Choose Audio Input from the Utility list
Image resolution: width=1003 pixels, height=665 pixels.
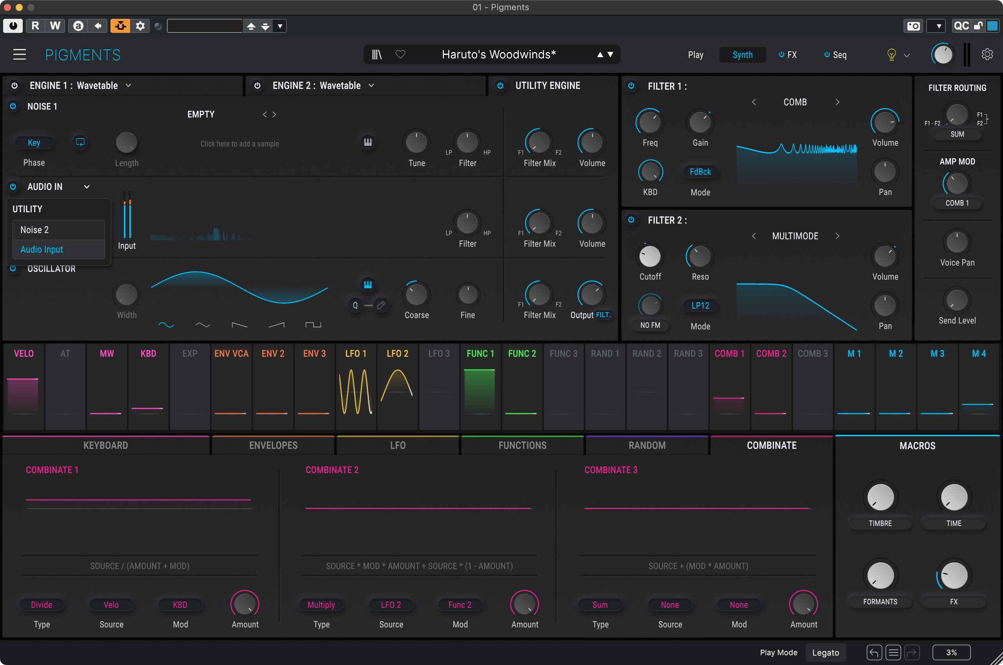pyautogui.click(x=58, y=249)
